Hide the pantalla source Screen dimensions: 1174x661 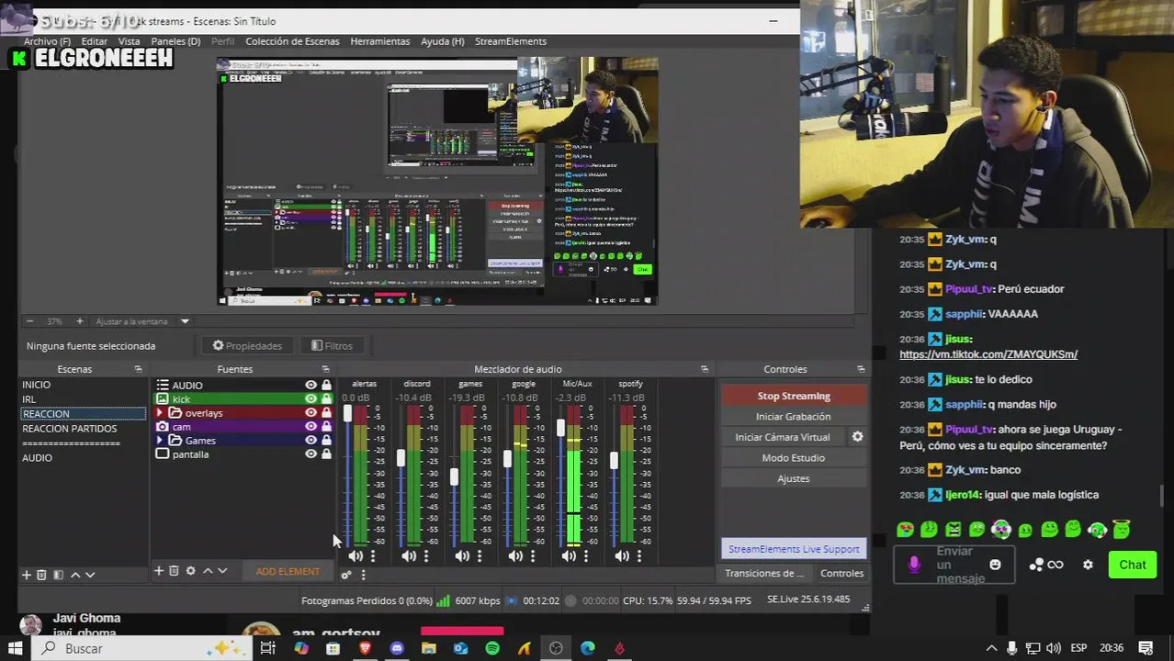point(310,454)
